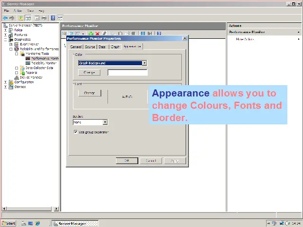Click the Help icon in Server Manager toolbar
Screen dimensions: 303x227
coord(53,18)
